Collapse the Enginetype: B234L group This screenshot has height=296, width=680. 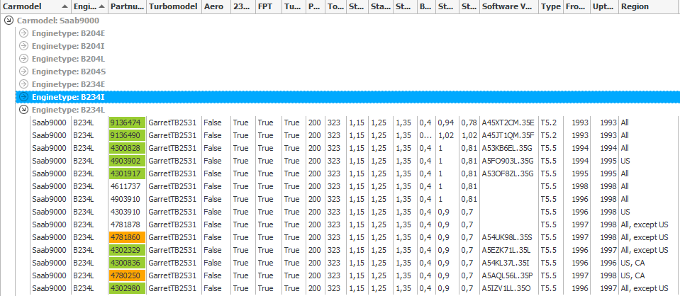click(23, 110)
